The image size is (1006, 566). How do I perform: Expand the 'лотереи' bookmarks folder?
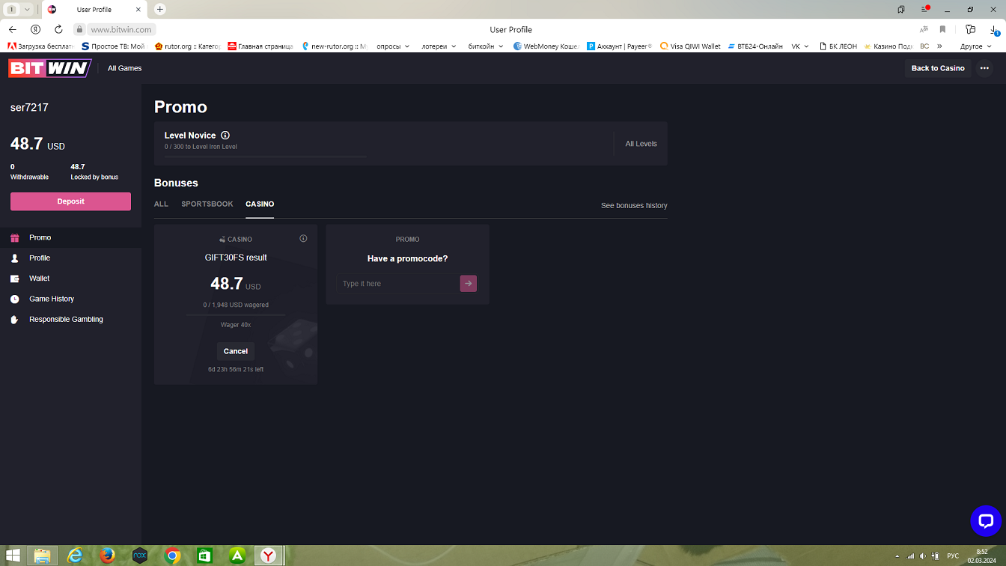[x=439, y=46]
